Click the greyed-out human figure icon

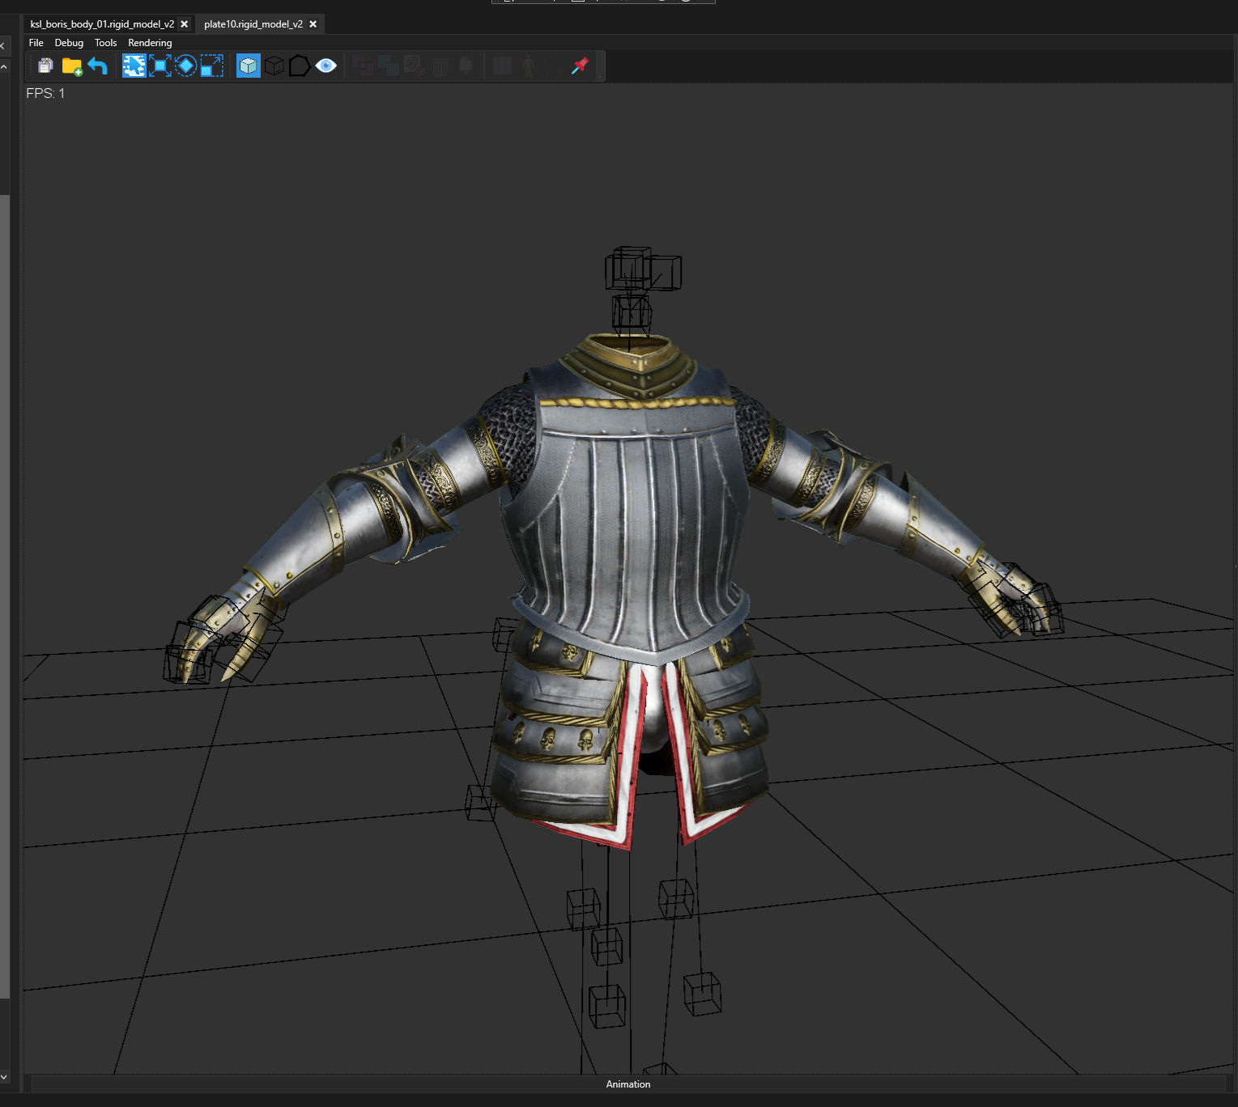point(529,66)
